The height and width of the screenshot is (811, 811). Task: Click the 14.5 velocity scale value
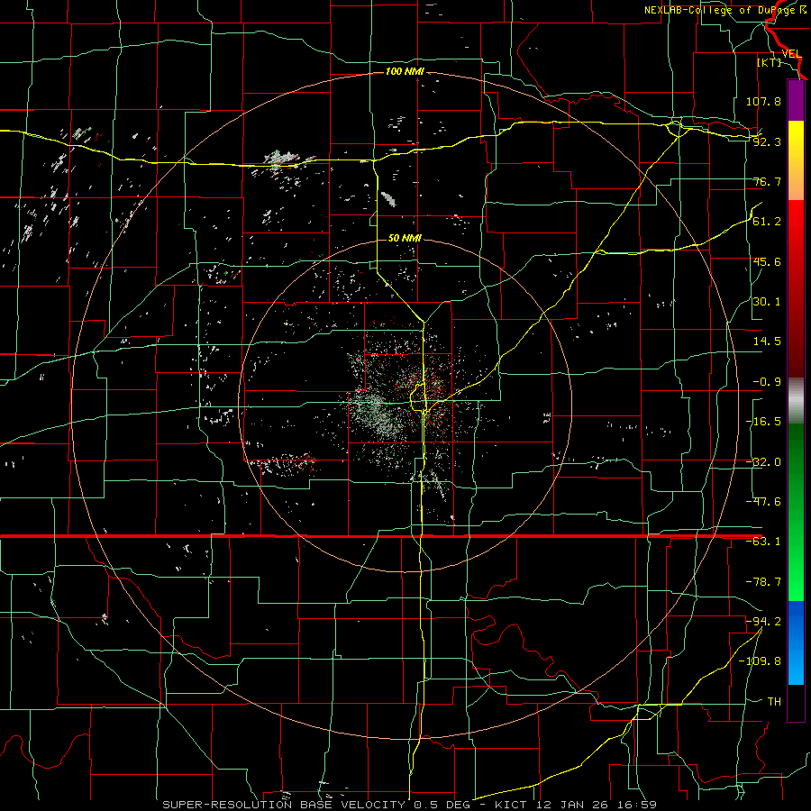pos(767,342)
